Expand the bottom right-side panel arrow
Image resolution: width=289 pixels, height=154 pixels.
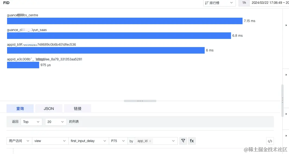click(286, 136)
